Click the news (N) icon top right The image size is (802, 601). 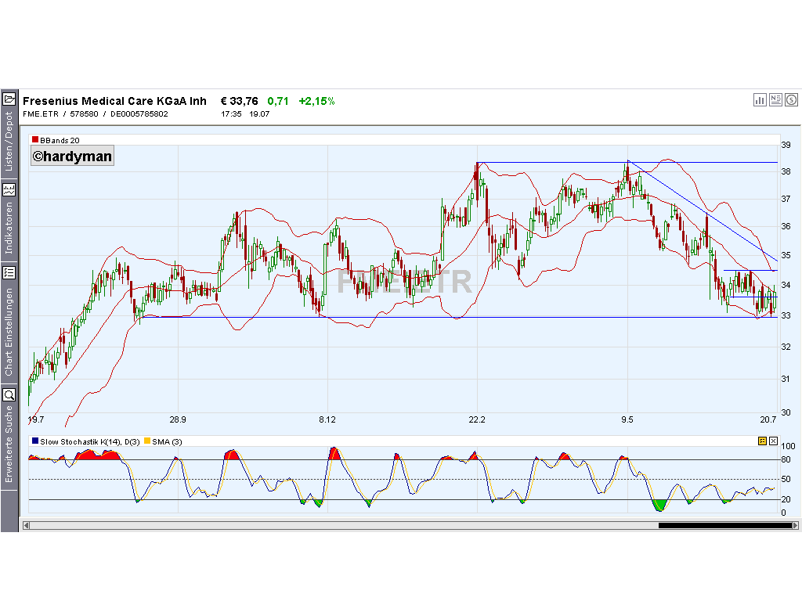(x=775, y=100)
